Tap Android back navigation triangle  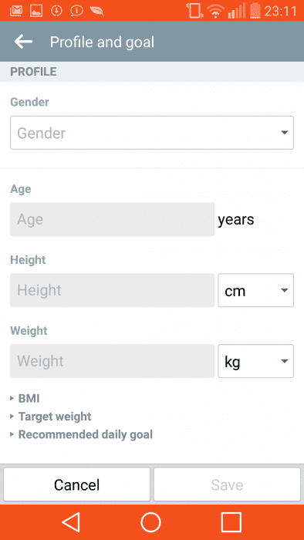[x=71, y=522]
